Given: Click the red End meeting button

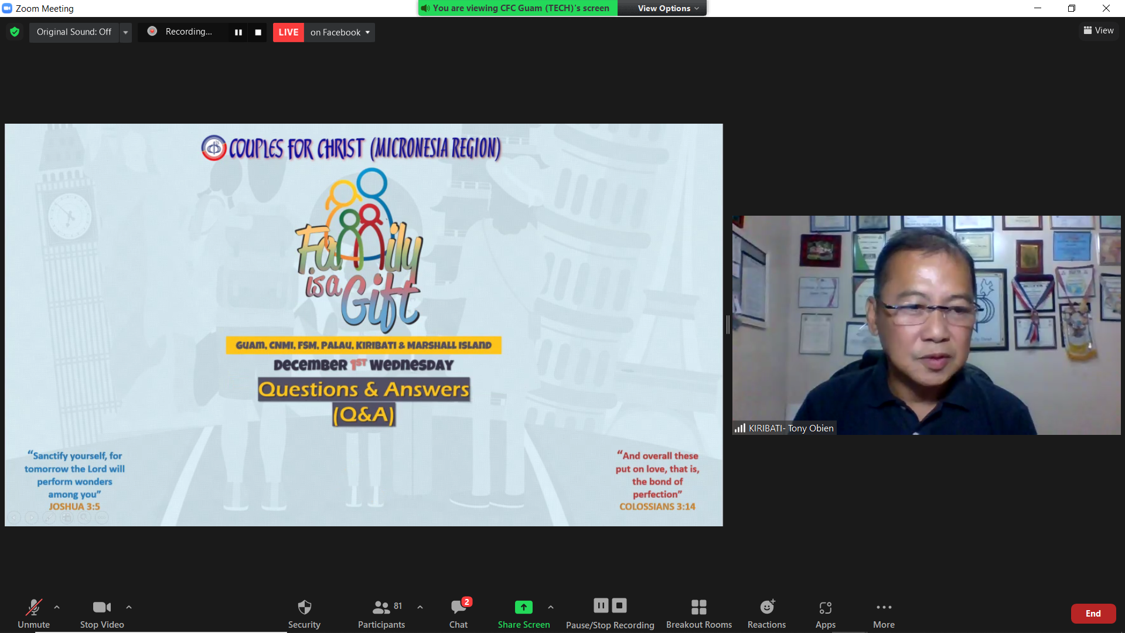Looking at the screenshot, I should tap(1093, 614).
